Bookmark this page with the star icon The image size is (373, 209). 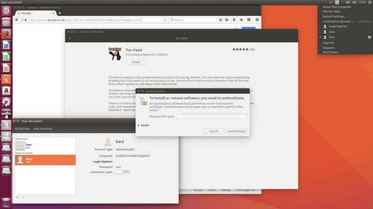221,20
